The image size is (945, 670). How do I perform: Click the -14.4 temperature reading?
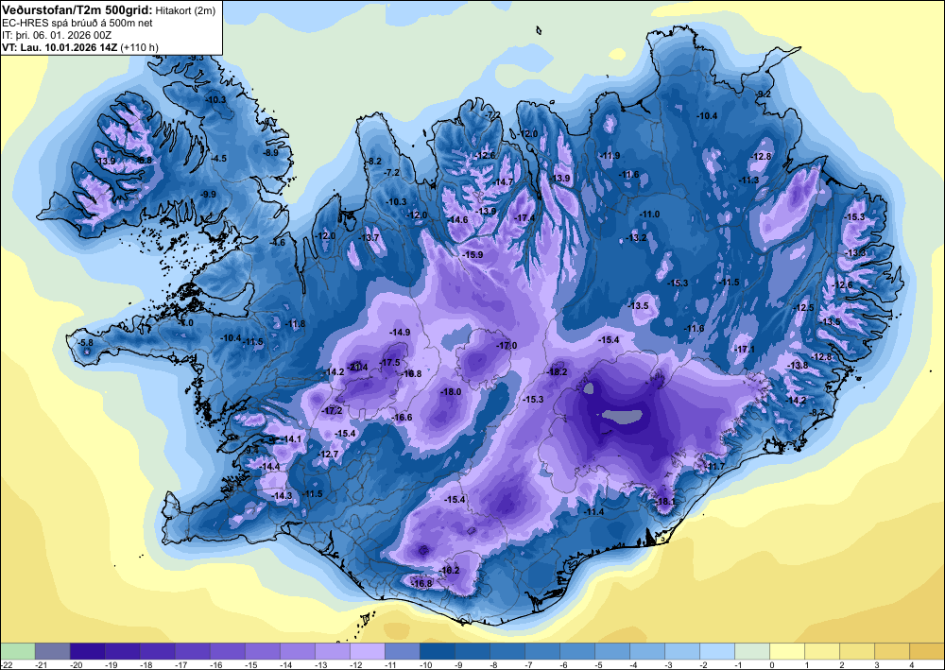coord(269,466)
